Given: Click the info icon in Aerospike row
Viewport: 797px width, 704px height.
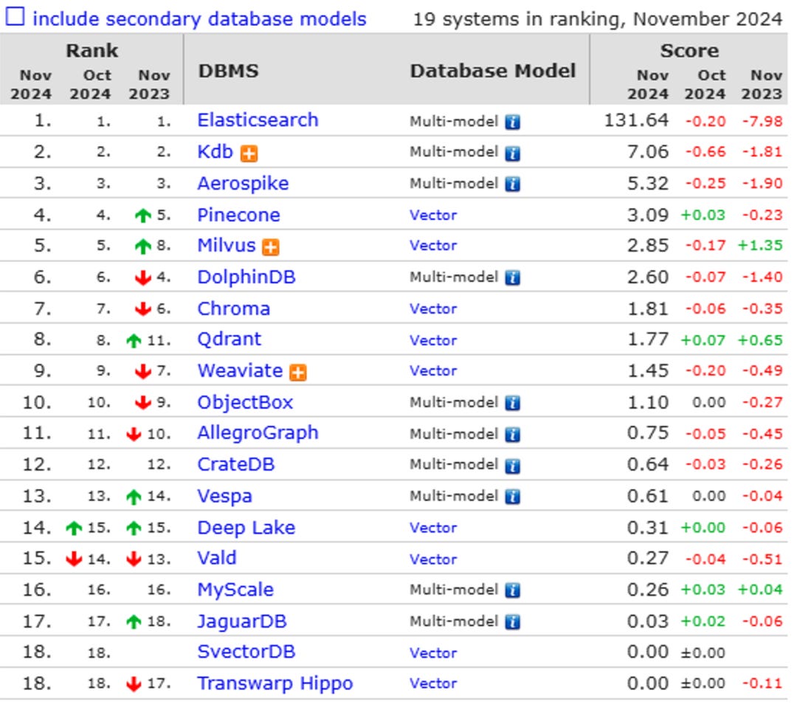Looking at the screenshot, I should pyautogui.click(x=512, y=184).
